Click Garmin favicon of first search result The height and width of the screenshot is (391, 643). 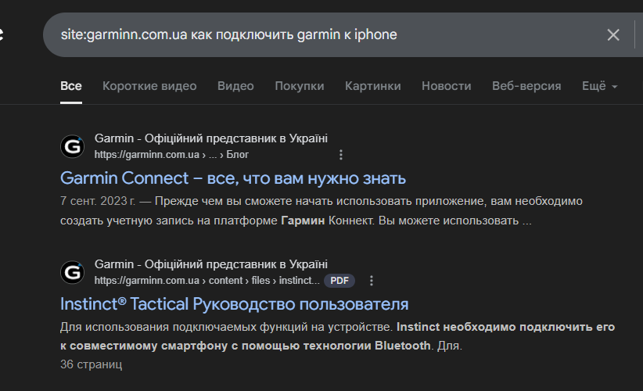[72, 146]
